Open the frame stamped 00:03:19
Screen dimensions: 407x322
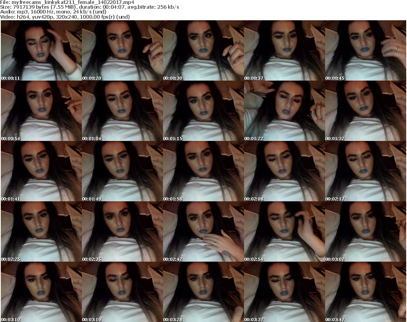pyautogui.click(x=122, y=292)
